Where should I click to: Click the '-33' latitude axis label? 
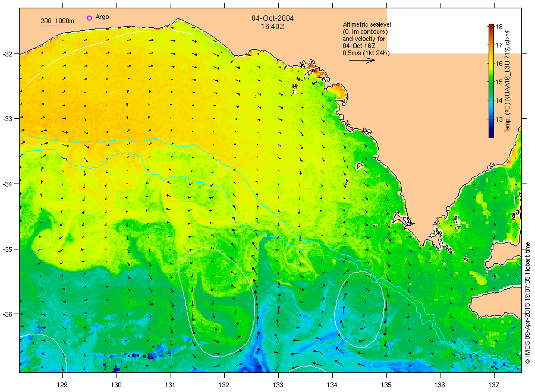(7, 119)
